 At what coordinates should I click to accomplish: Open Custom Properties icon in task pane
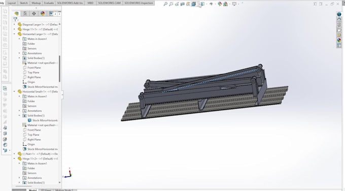339,46
